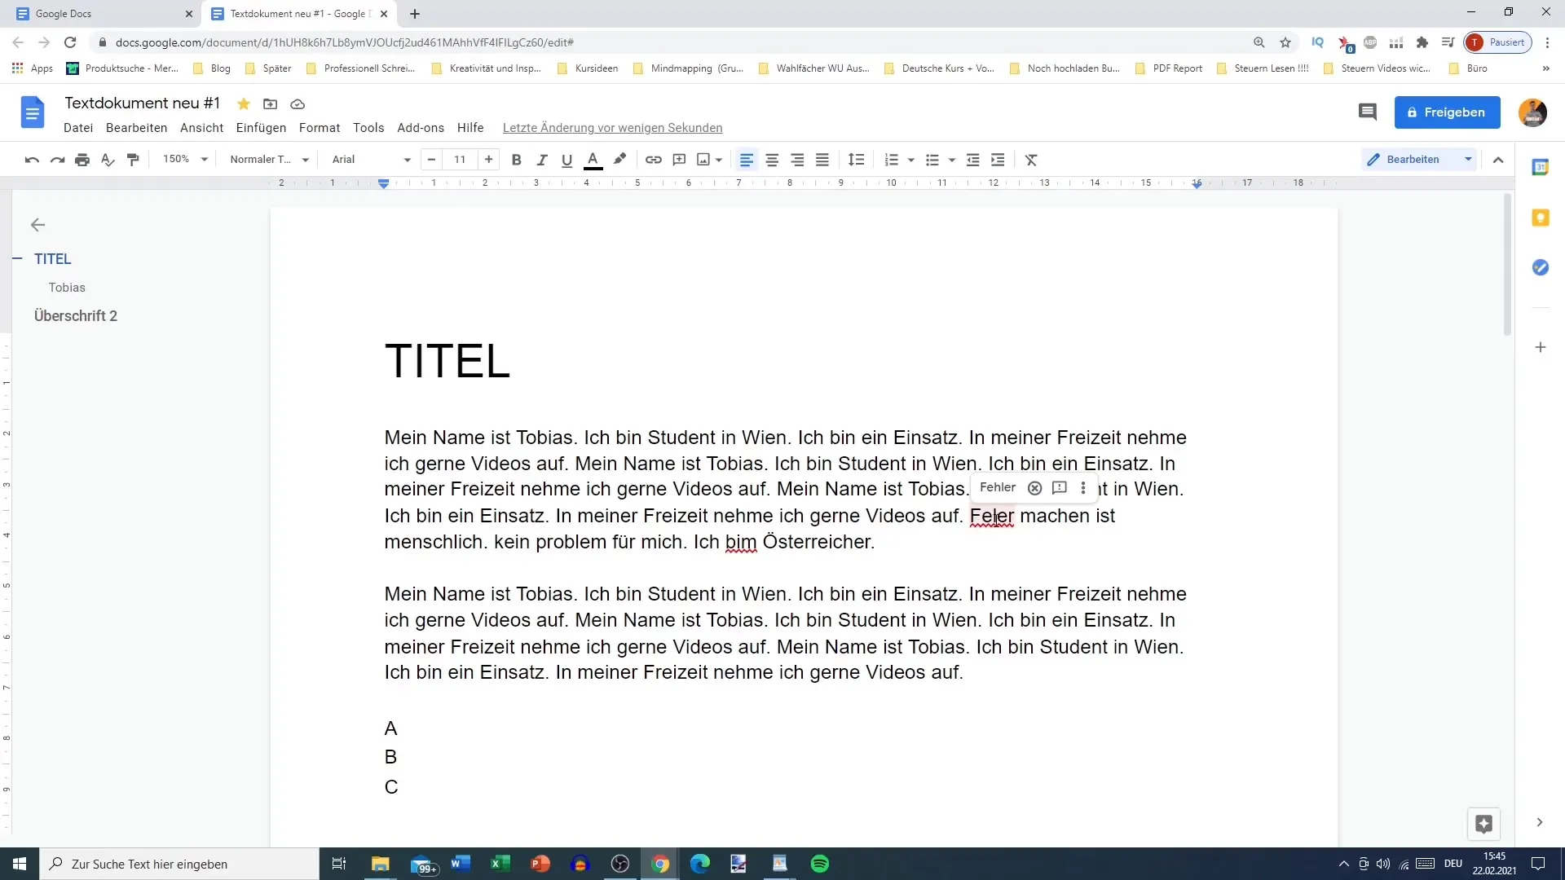The image size is (1565, 880).
Task: Toggle bold formatting icon
Action: click(515, 159)
